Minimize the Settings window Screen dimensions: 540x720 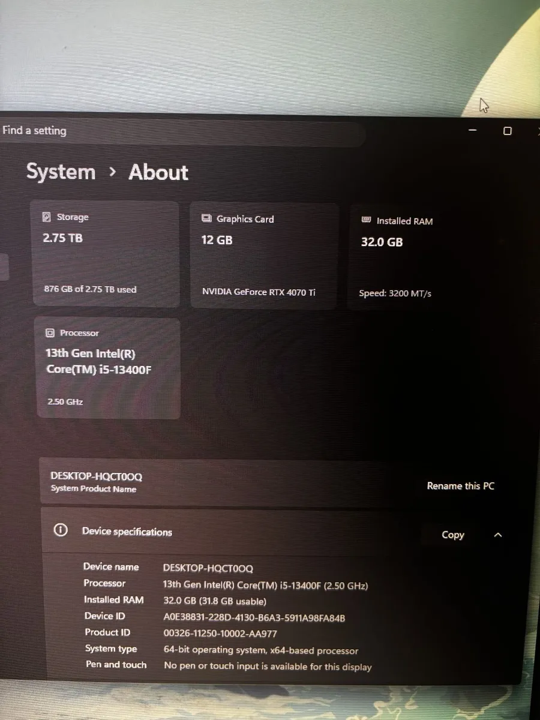[x=473, y=130]
